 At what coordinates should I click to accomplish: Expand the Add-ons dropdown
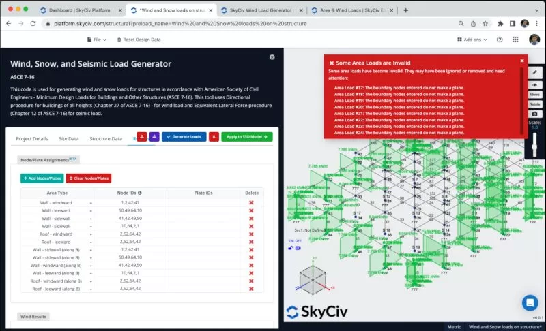472,40
